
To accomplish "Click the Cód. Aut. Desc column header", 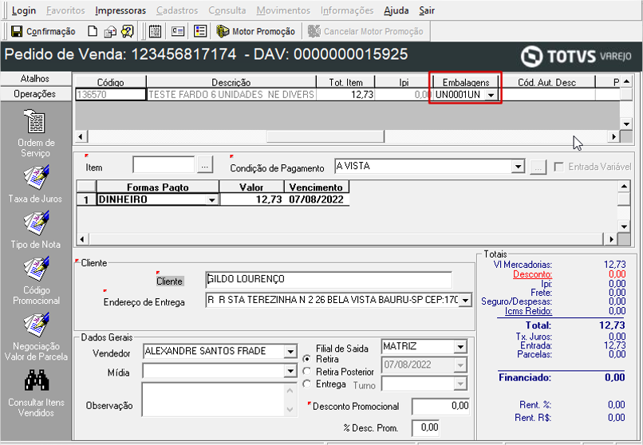I will (547, 82).
